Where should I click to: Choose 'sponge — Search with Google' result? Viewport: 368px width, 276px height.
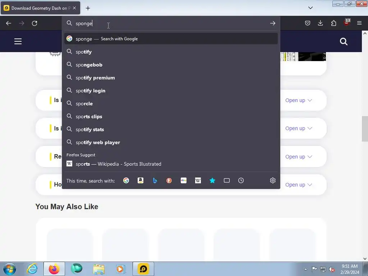pyautogui.click(x=171, y=39)
